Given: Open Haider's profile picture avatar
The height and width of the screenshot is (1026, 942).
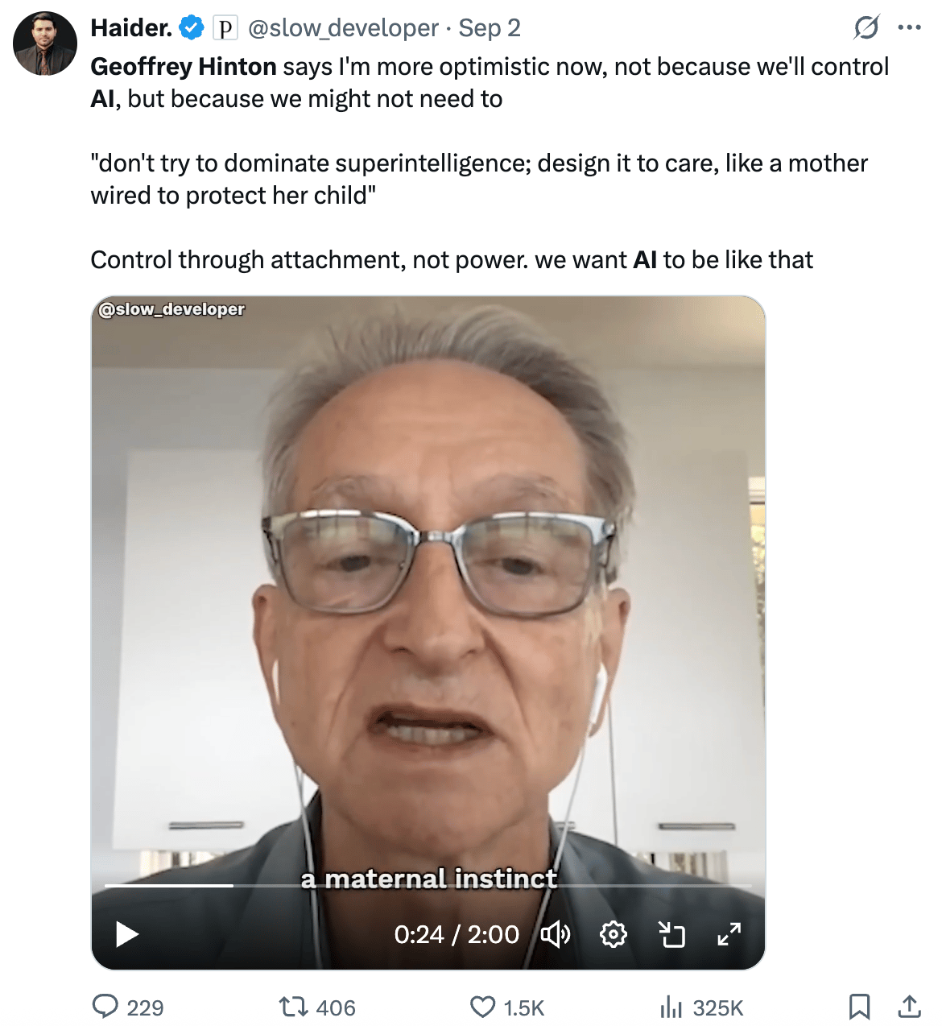Looking at the screenshot, I should click(45, 43).
